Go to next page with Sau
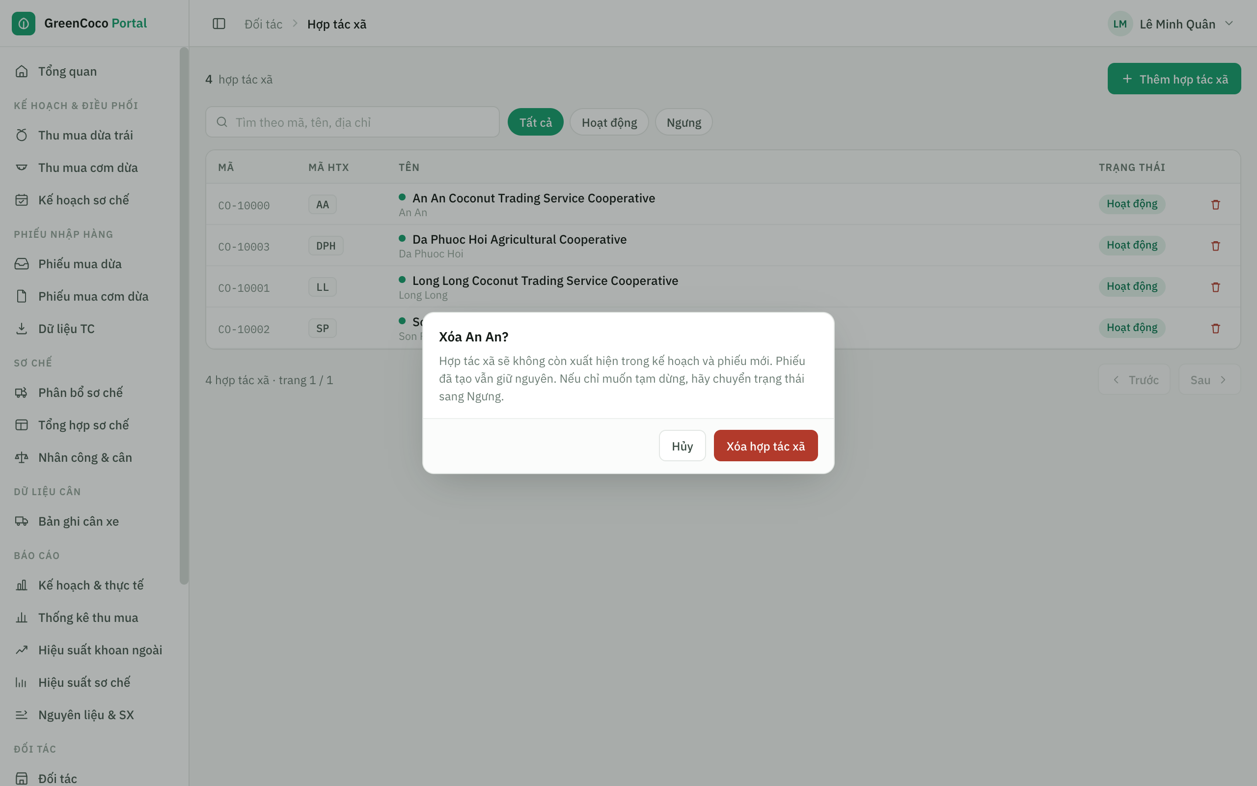The image size is (1257, 786). click(x=1209, y=379)
